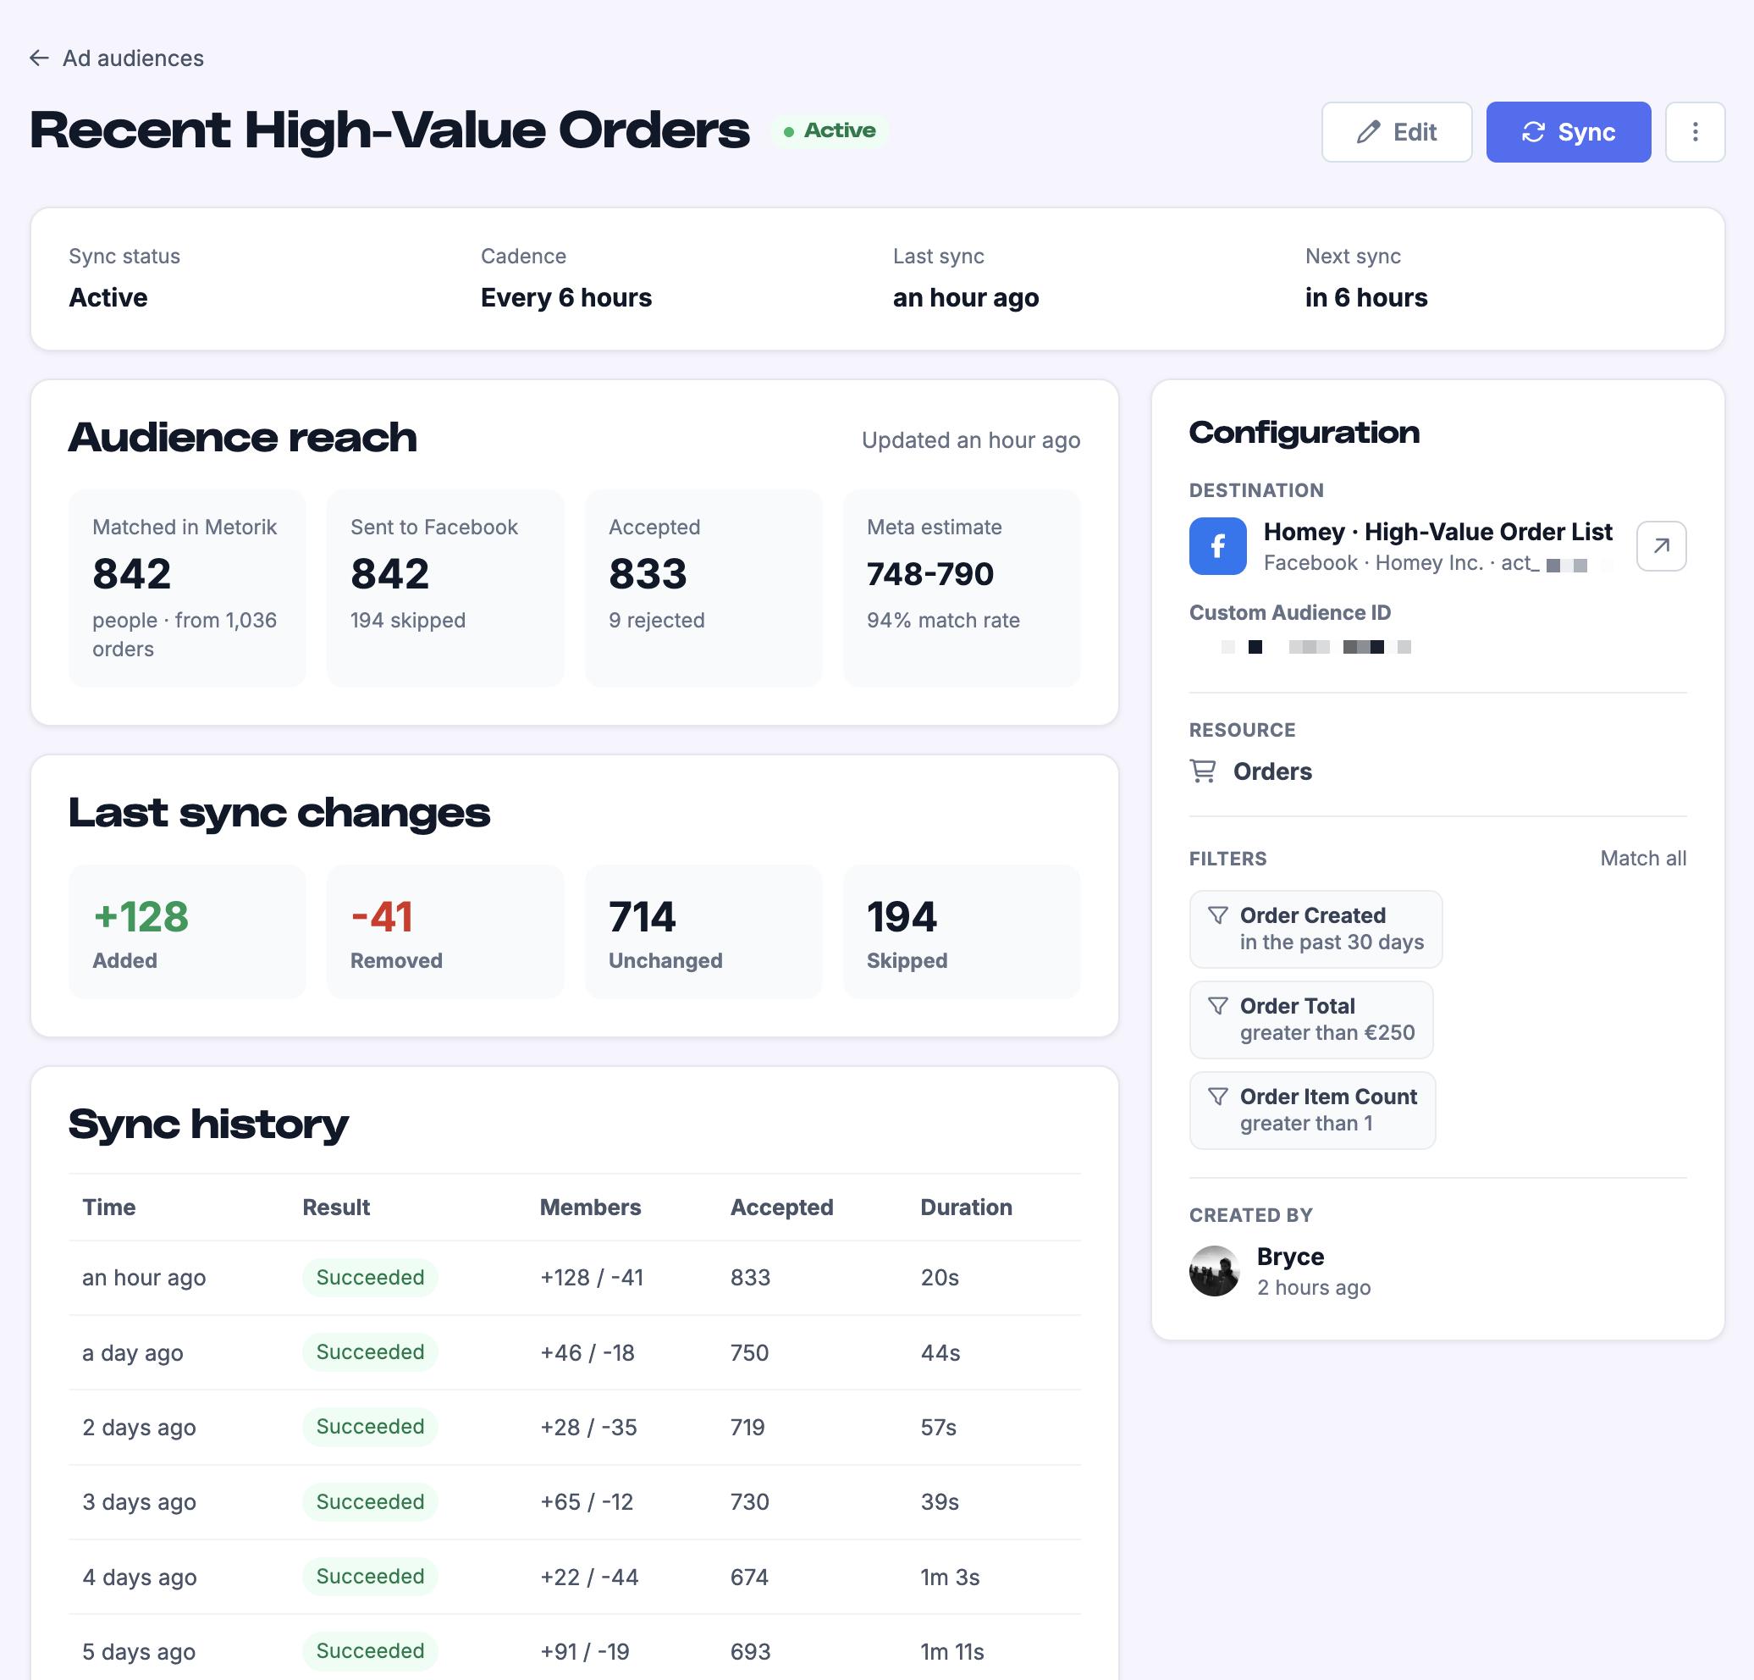Click the Custom Audience ID label
Viewport: 1754px width, 1680px height.
click(1289, 612)
